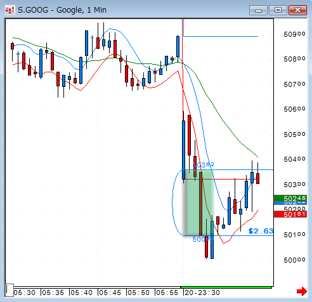Maximize the S.GOOG chart window
This screenshot has width=312, height=302.
click(x=278, y=10)
